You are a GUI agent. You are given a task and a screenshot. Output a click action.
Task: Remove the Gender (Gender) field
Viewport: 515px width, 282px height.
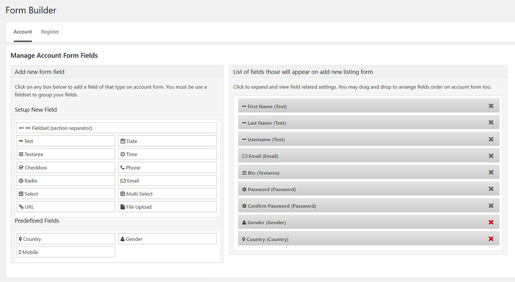tap(491, 222)
